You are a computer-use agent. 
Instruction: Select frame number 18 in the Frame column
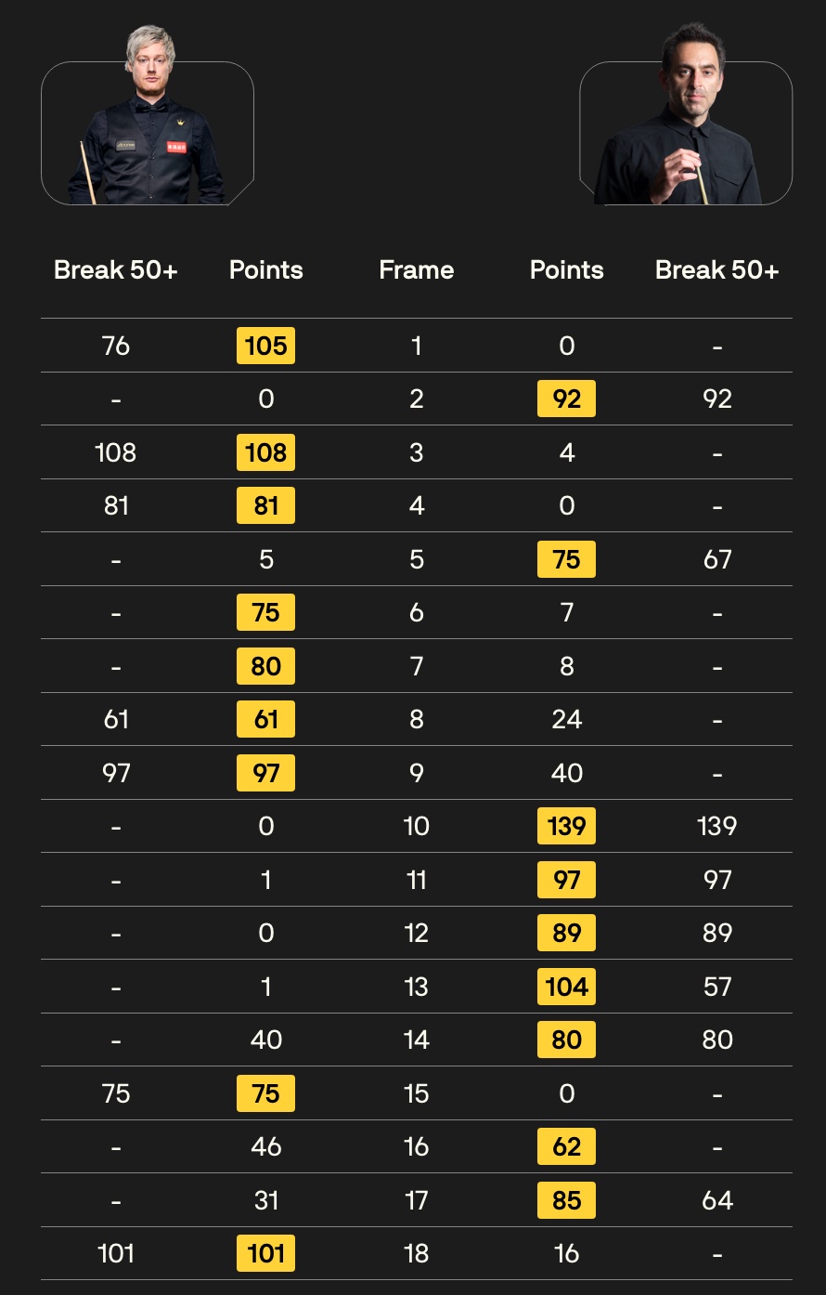point(416,1253)
